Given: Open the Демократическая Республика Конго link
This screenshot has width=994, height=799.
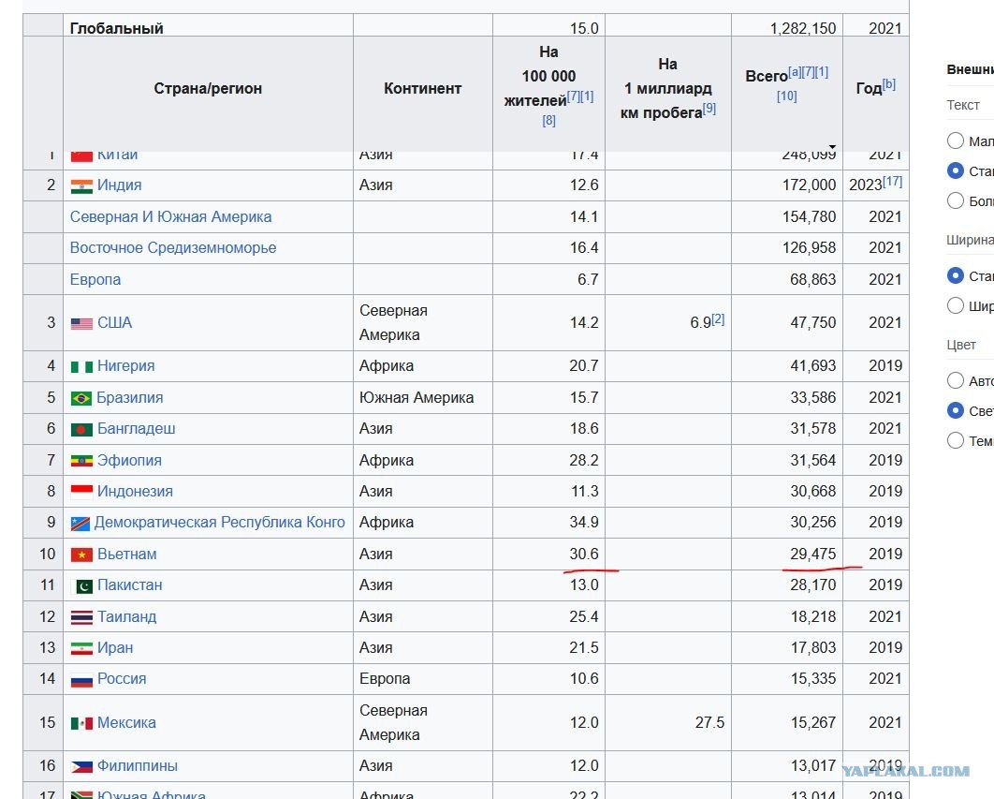Looking at the screenshot, I should pyautogui.click(x=219, y=523).
